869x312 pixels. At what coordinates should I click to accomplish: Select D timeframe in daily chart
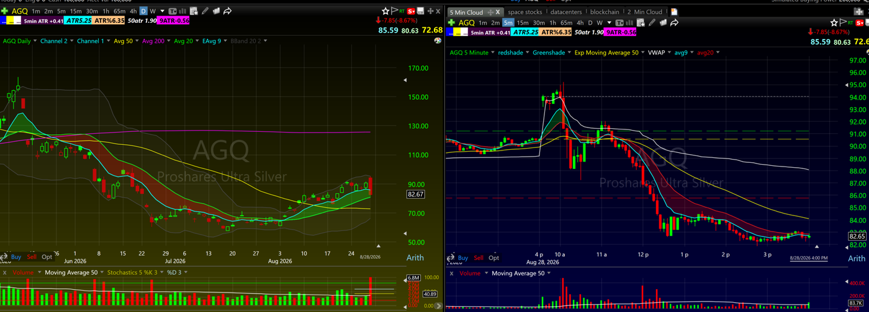click(x=143, y=11)
